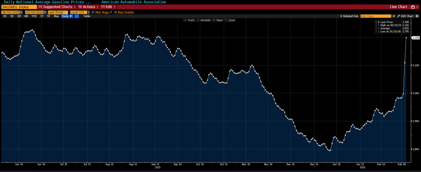
Task: Enable the Mov Avgs checkbox
Action: 93,12
